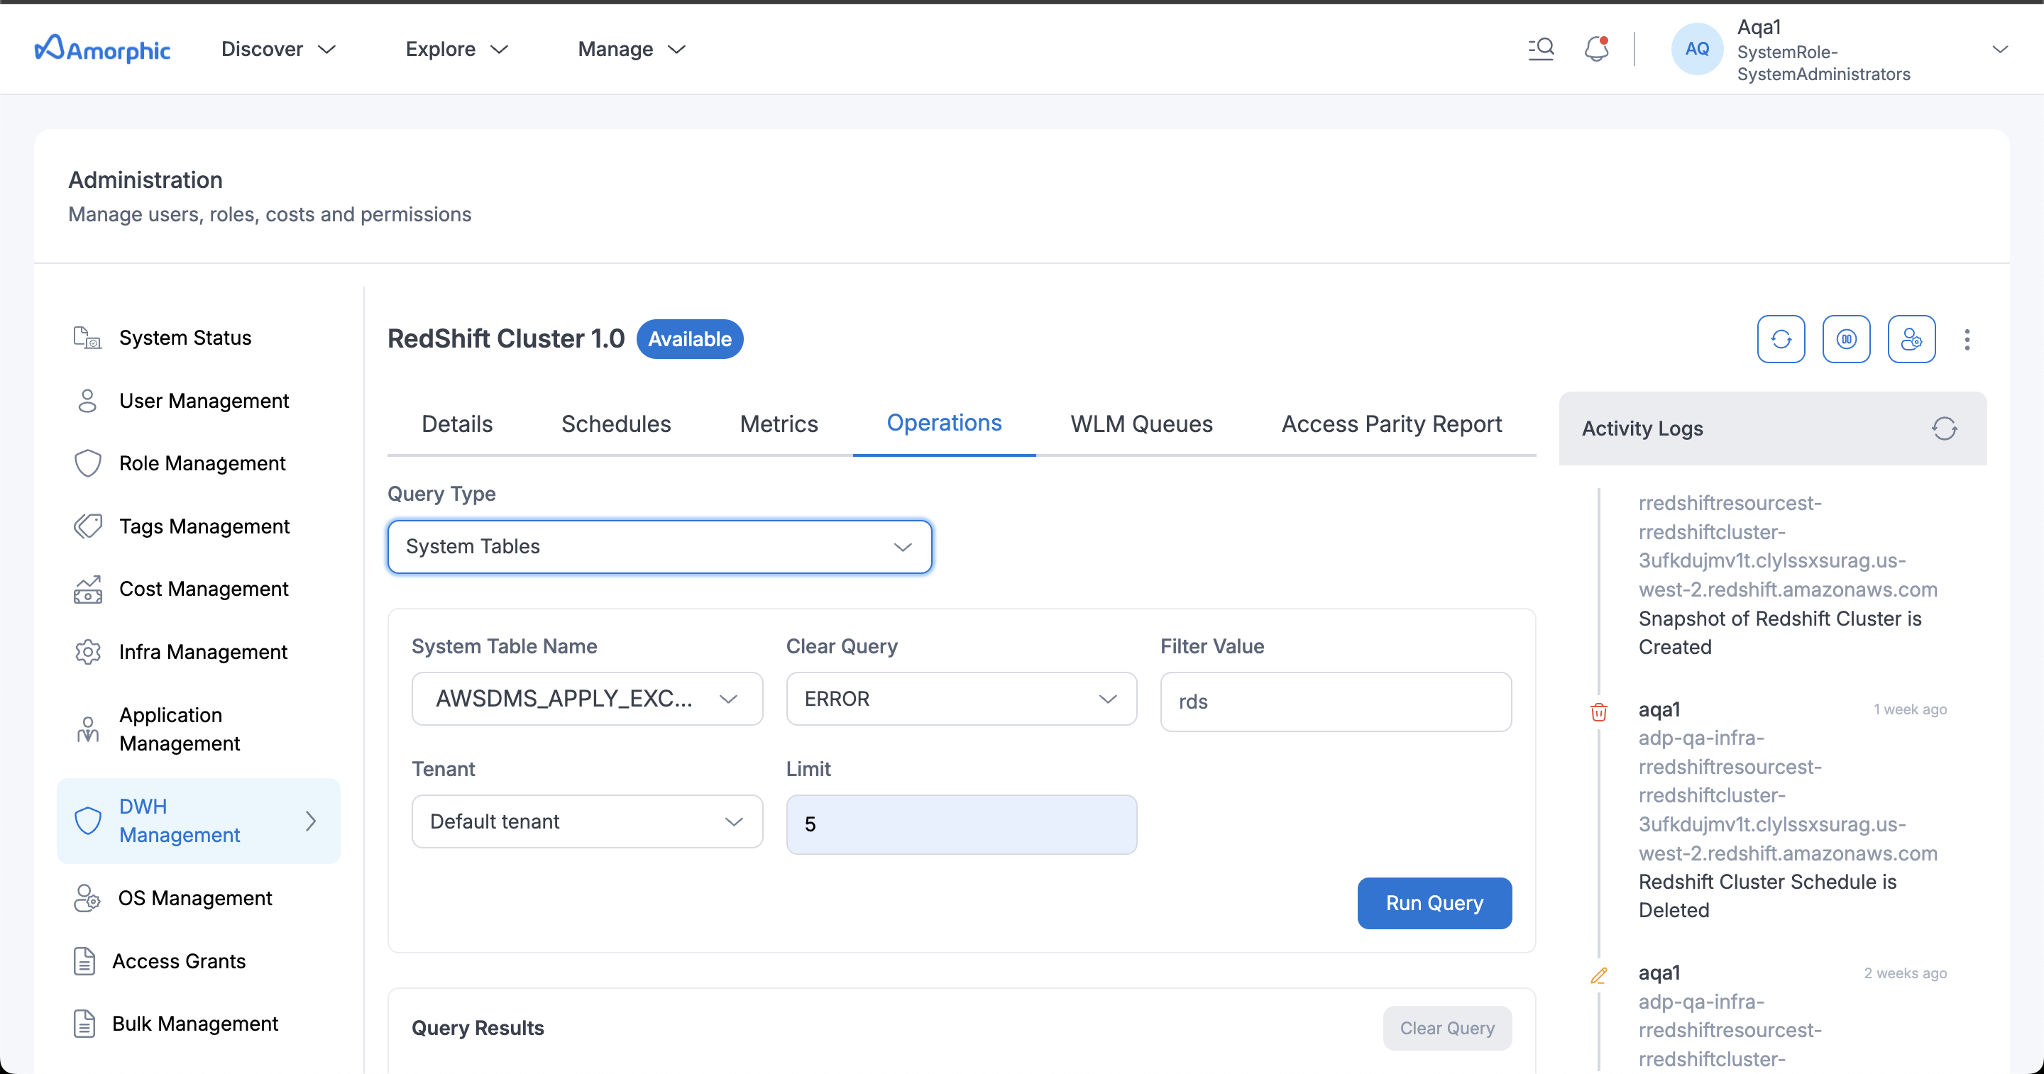
Task: Click the Infra Management gear icon
Action: click(x=87, y=652)
